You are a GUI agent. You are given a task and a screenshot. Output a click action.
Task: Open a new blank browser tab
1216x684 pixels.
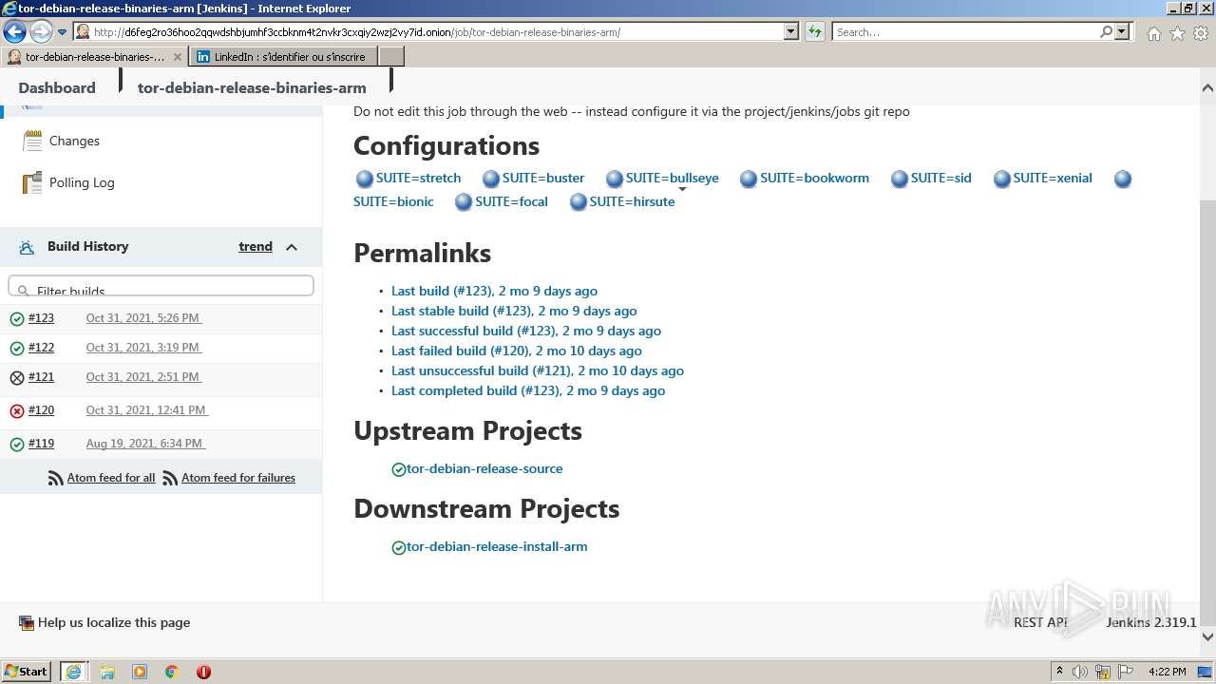pyautogui.click(x=392, y=57)
